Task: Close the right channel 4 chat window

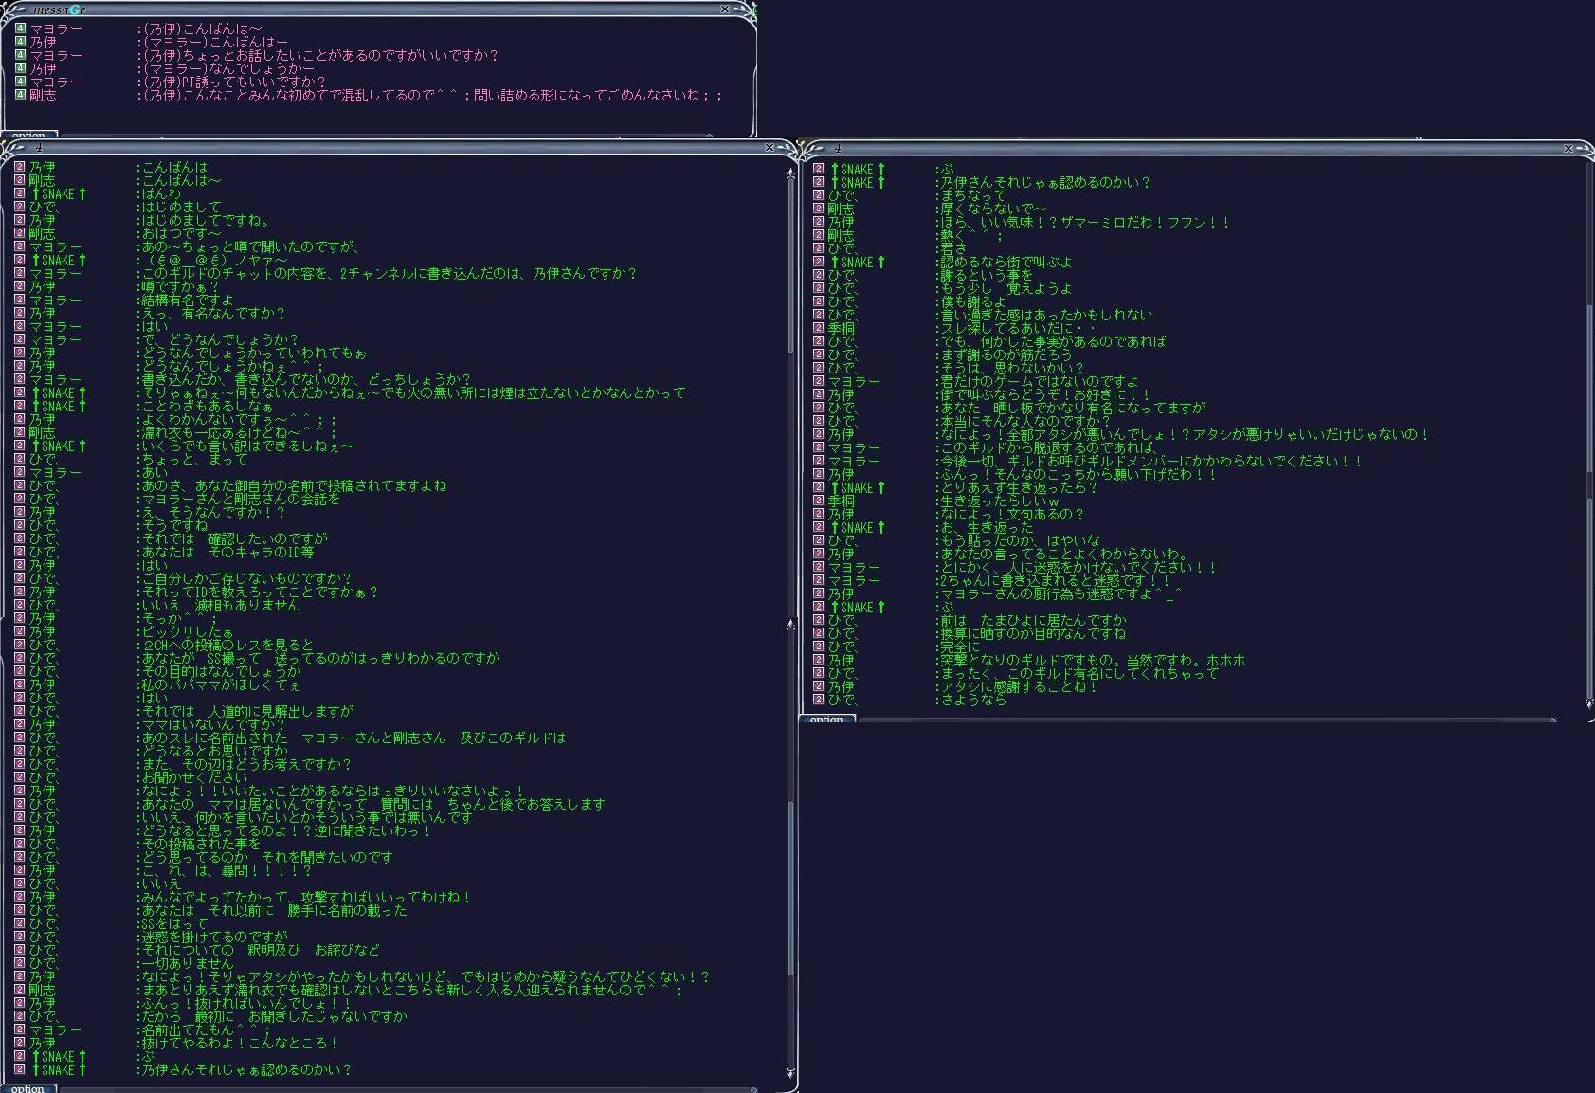Action: [x=1568, y=148]
